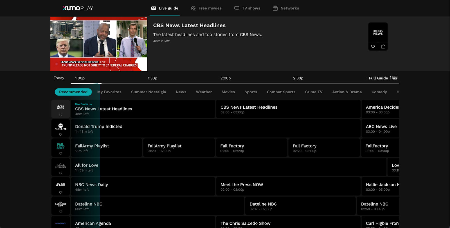This screenshot has width=450, height=228.
Task: Select Meet the Press NOW program
Action: point(288,186)
